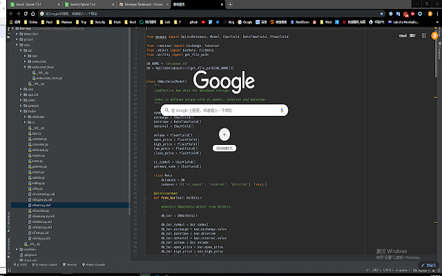Open the Security bookmarks folder

pos(97,22)
